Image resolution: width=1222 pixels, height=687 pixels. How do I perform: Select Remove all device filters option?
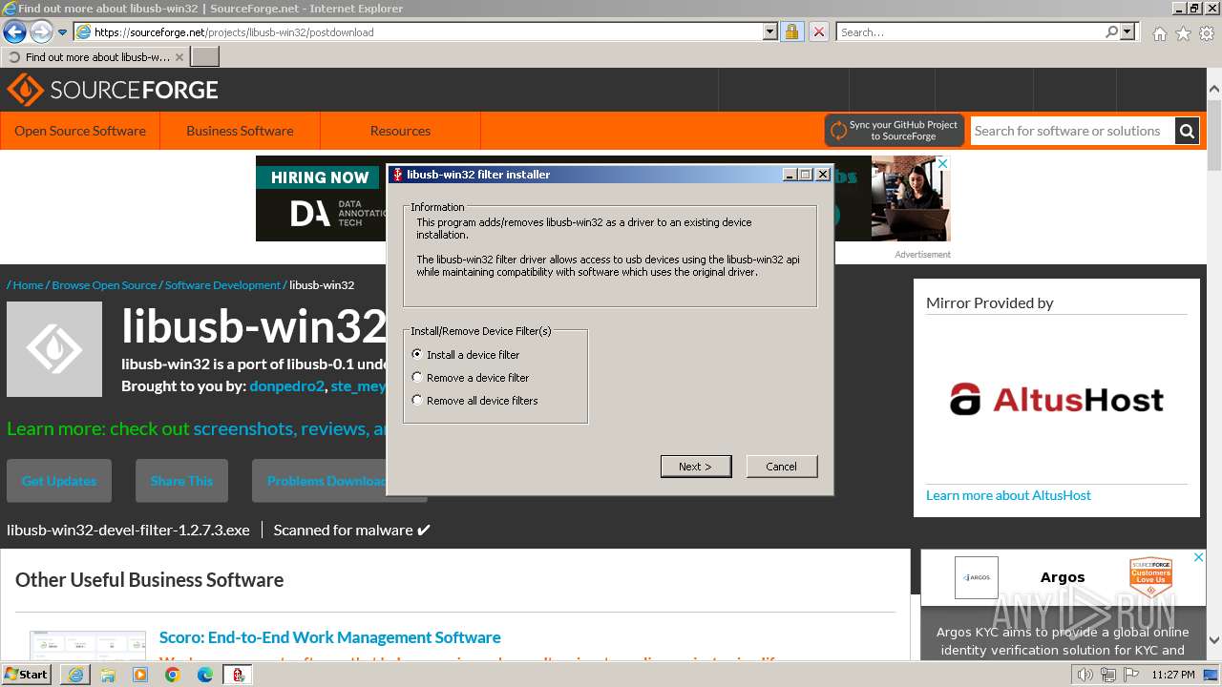pyautogui.click(x=474, y=400)
